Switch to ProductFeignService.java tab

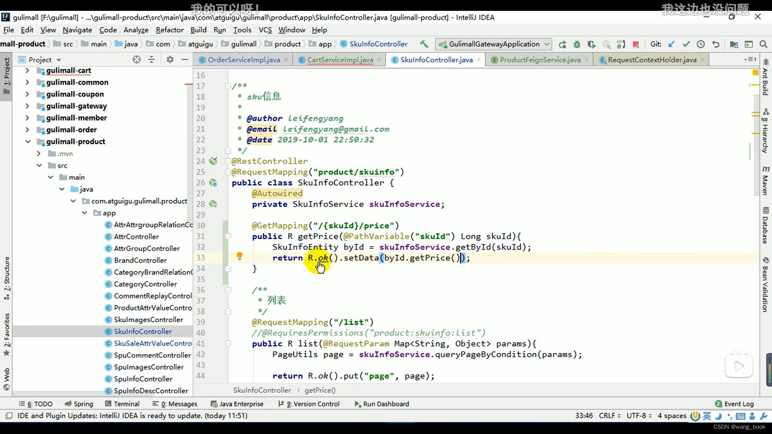pos(540,59)
